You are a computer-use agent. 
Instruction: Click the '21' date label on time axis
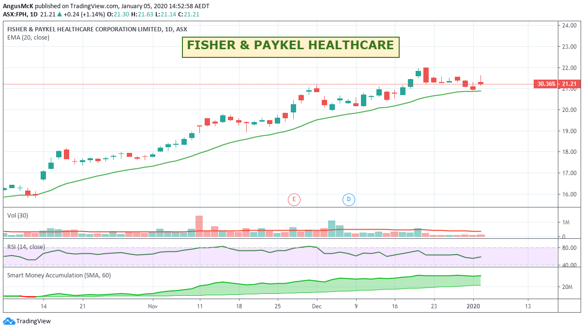(83, 306)
